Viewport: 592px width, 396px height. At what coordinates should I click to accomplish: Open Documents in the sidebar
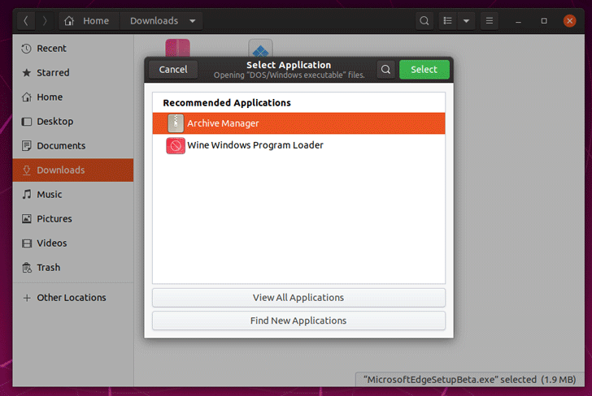click(x=73, y=146)
